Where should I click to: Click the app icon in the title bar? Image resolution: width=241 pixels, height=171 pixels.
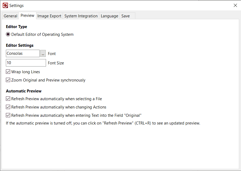click(x=5, y=5)
